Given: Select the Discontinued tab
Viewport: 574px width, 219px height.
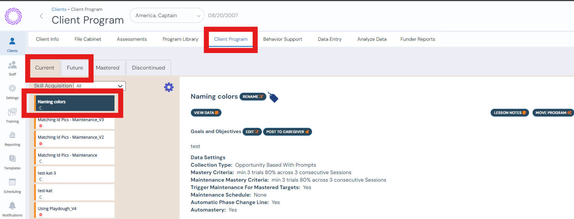Looking at the screenshot, I should click(x=148, y=68).
